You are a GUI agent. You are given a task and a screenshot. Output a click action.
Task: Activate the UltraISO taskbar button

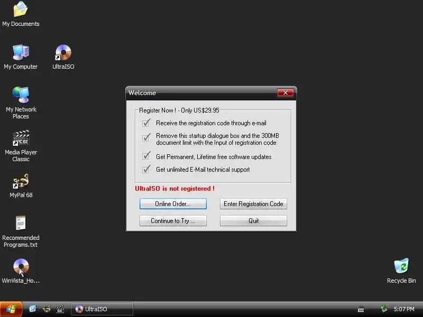102,309
